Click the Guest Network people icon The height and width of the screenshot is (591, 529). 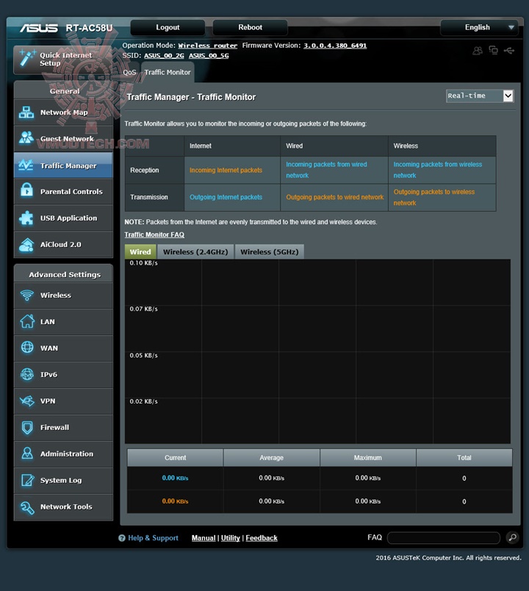[x=26, y=137]
